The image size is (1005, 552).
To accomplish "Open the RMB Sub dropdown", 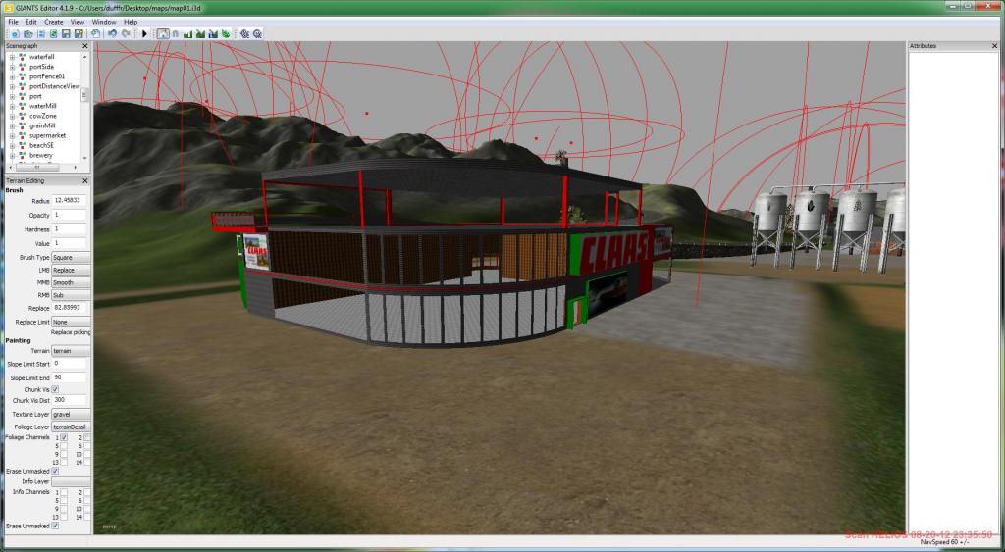I will point(71,295).
